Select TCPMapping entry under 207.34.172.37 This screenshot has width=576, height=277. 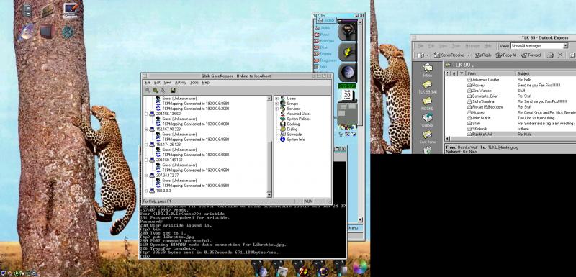tap(195, 186)
